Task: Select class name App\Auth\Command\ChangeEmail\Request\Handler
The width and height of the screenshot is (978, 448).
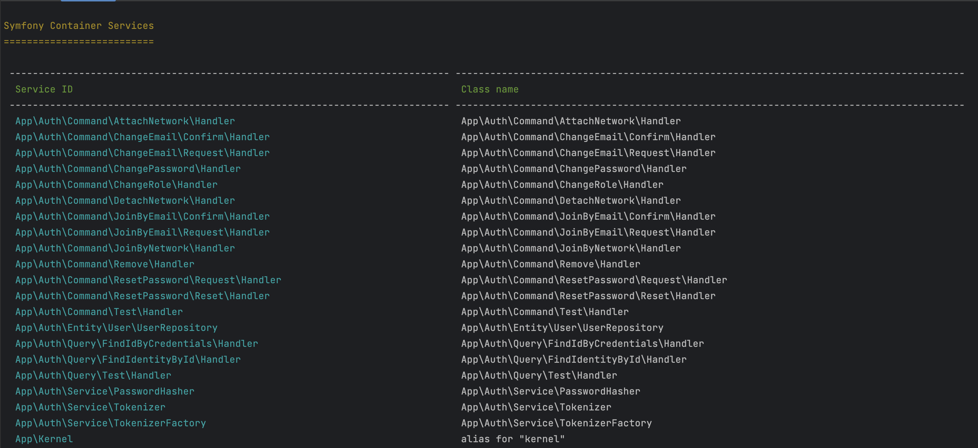Action: click(589, 153)
